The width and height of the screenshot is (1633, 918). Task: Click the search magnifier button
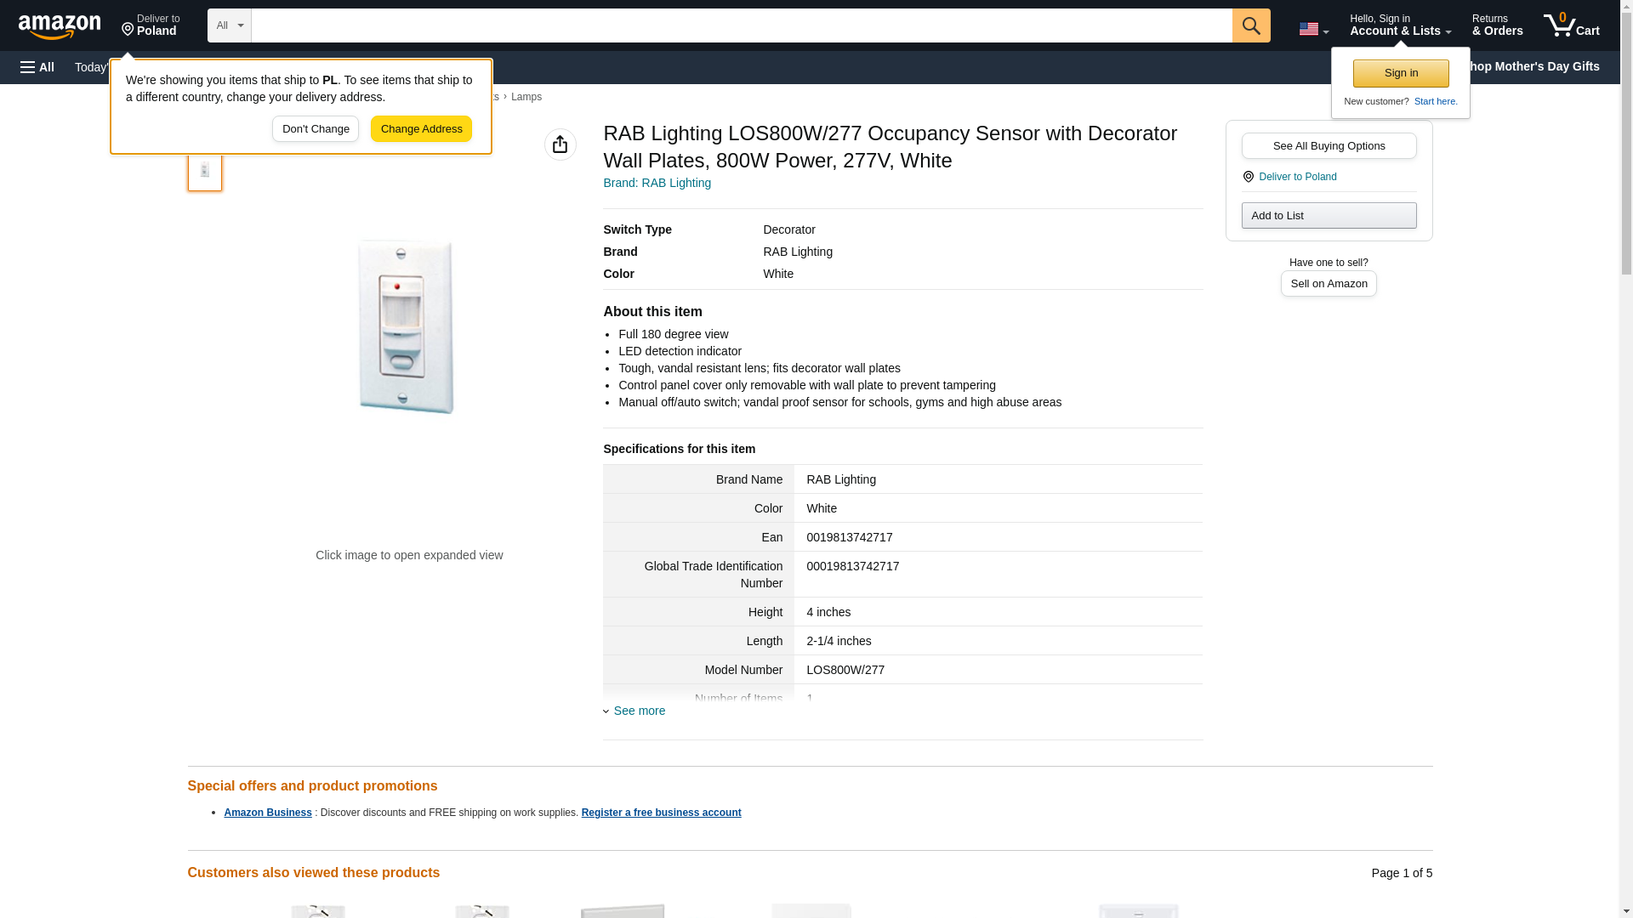click(1250, 25)
